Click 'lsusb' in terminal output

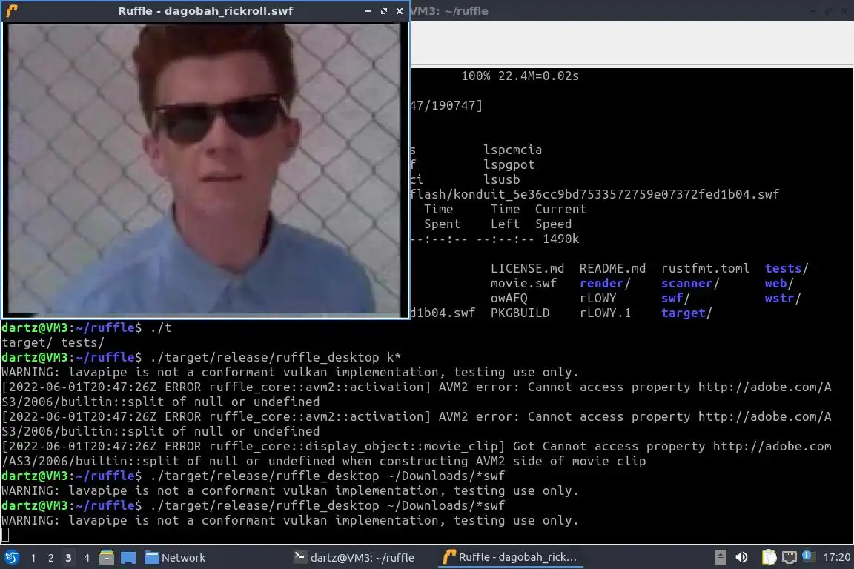502,179
